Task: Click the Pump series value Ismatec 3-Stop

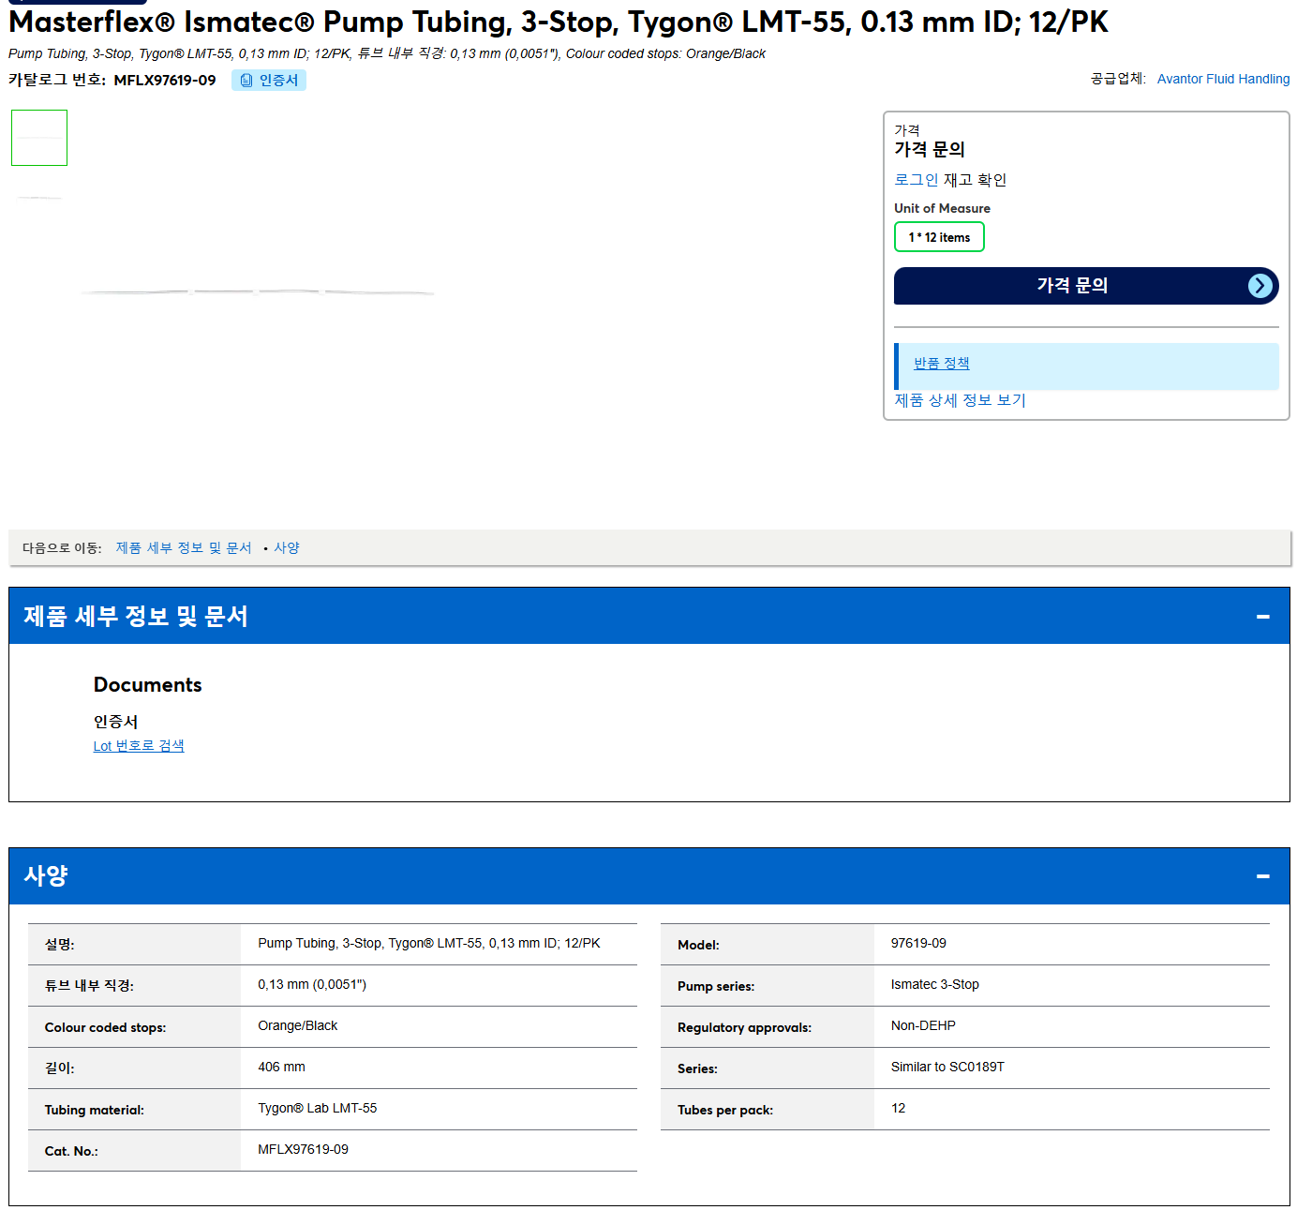Action: pos(934,985)
